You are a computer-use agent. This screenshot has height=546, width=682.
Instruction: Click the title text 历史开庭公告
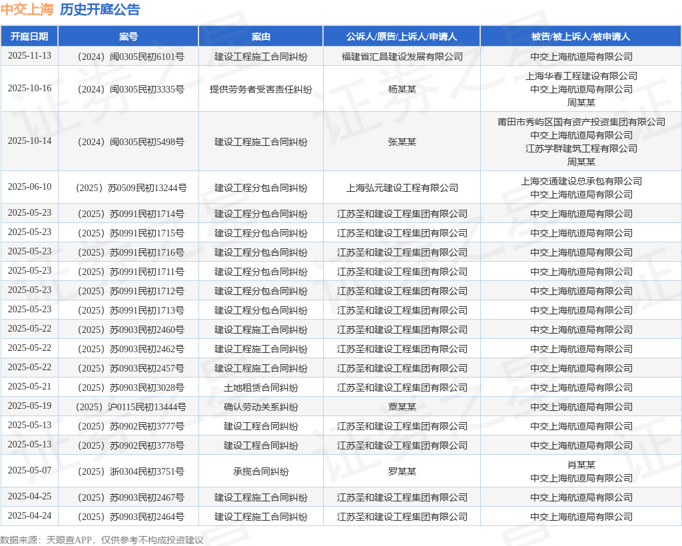[x=100, y=9]
